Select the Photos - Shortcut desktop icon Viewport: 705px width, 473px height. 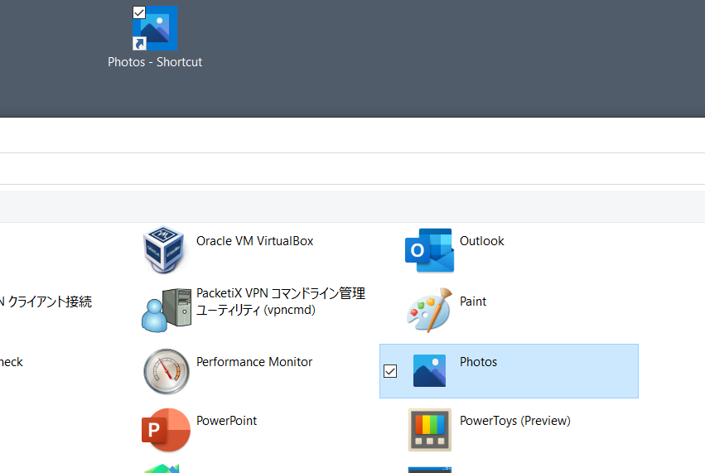click(x=155, y=28)
